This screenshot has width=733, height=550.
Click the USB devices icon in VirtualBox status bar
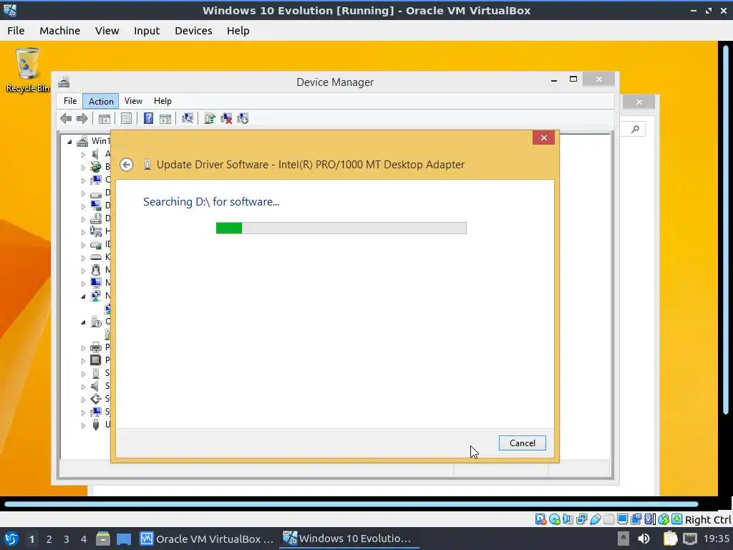595,519
